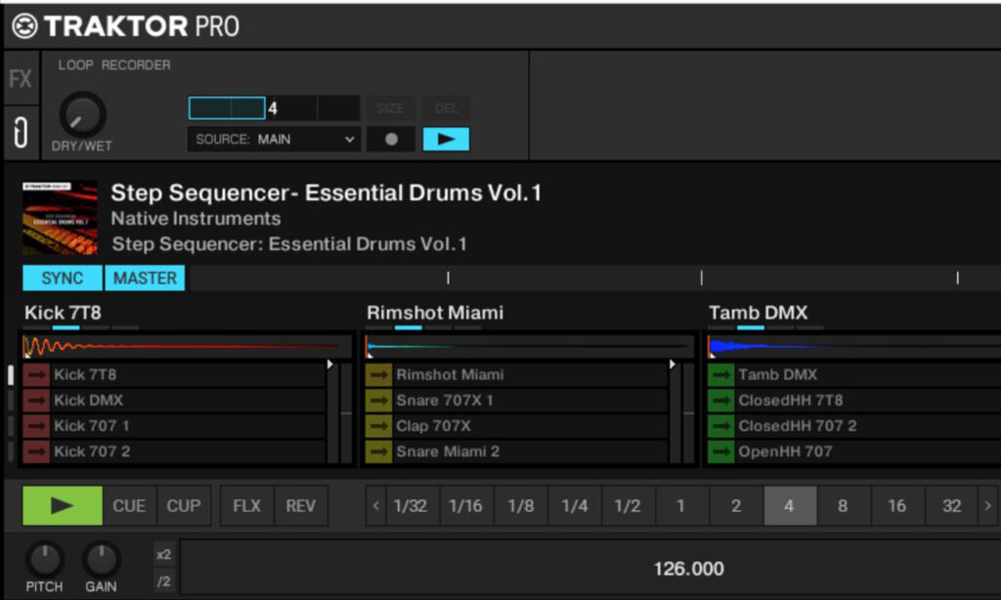
Task: Click the Essential Drums album cover art
Action: [x=60, y=218]
